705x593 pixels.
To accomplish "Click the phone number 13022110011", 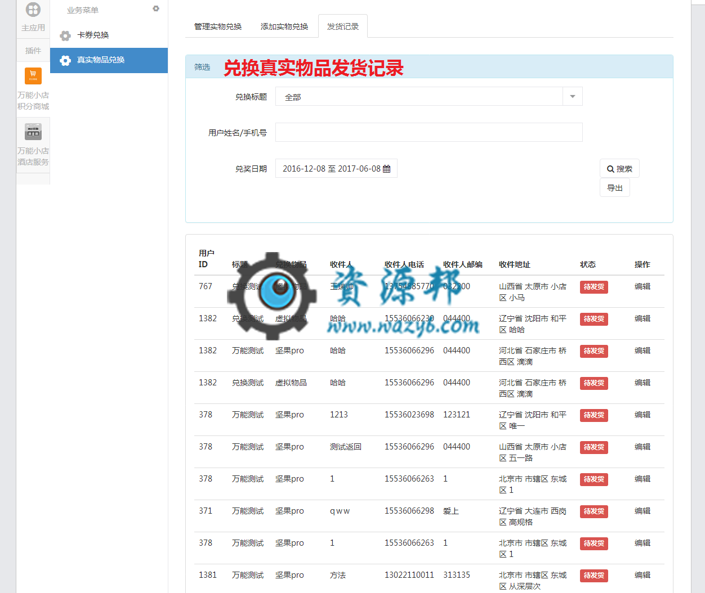I will point(409,575).
